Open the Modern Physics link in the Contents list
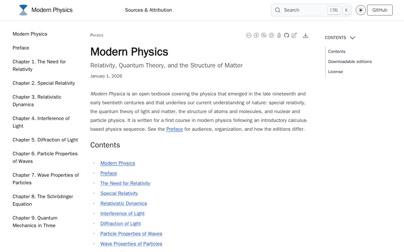404x252 pixels. tap(118, 163)
